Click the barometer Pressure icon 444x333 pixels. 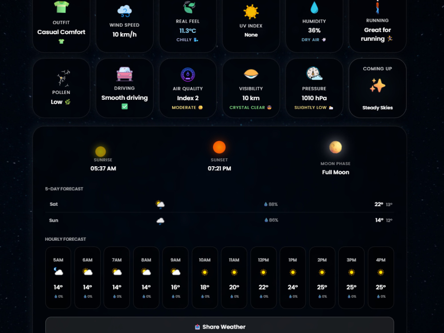pyautogui.click(x=314, y=74)
